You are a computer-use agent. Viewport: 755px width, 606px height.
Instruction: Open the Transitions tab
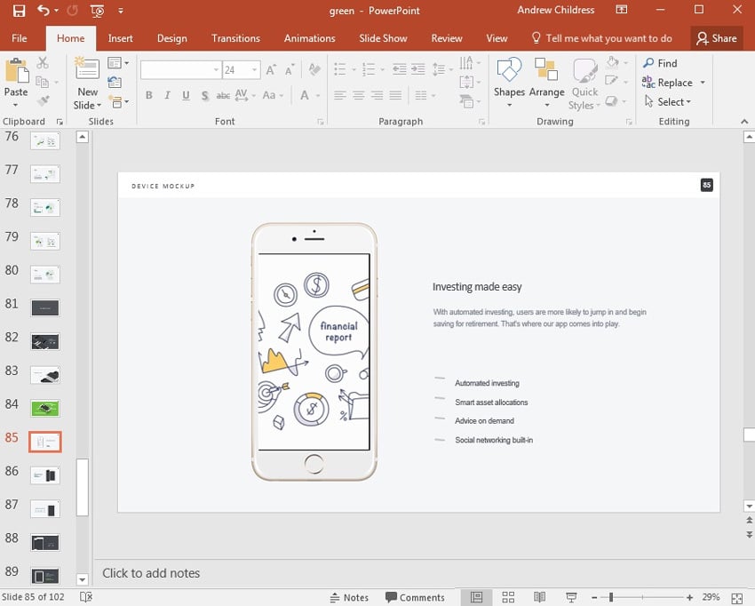click(x=234, y=38)
